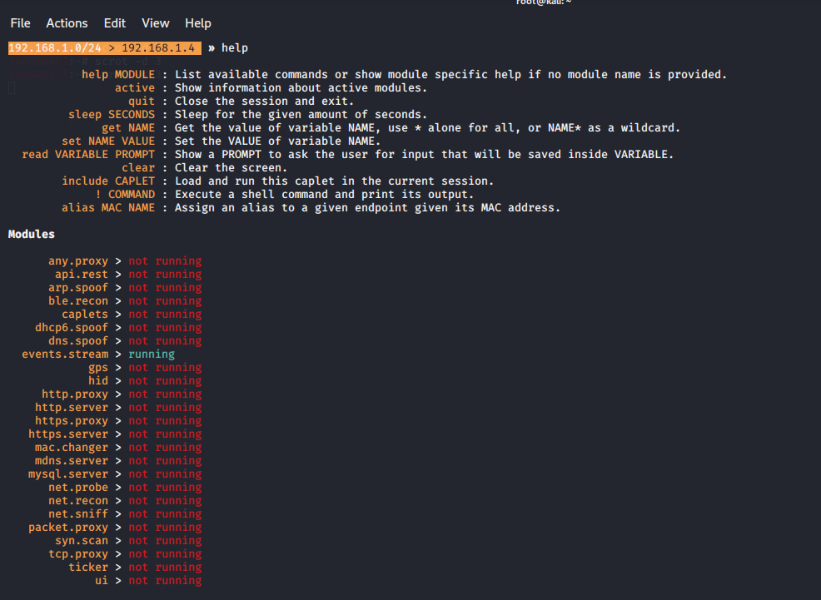Open the Actions menu
This screenshot has width=821, height=600.
click(67, 23)
